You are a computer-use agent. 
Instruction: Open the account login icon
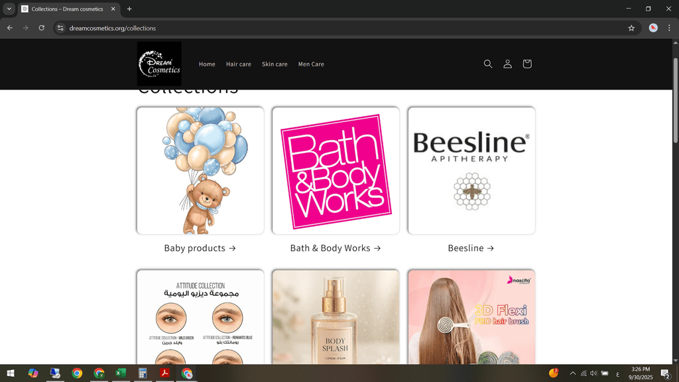507,64
